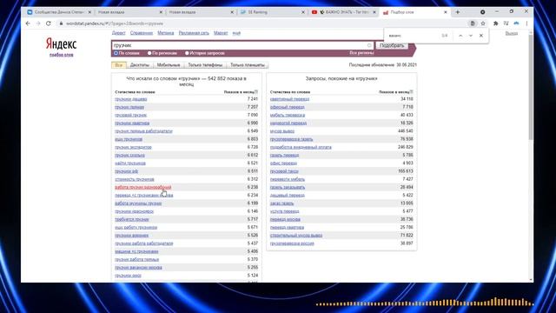
Task: Close the SE Ranking tab
Action: tap(303, 12)
